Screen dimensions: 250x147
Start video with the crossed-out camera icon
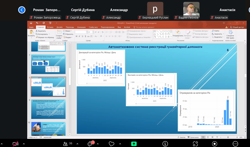[x=16, y=144]
